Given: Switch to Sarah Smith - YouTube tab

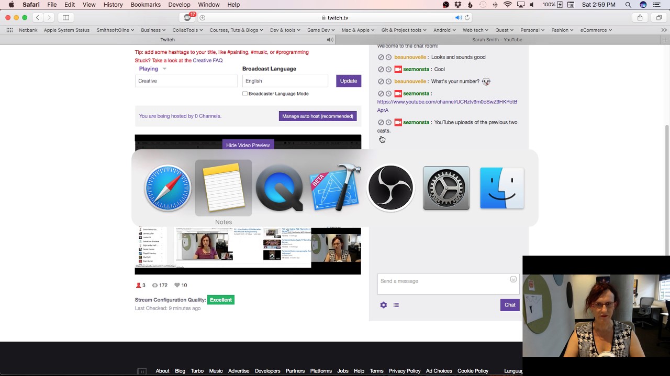Looking at the screenshot, I should click(x=497, y=40).
